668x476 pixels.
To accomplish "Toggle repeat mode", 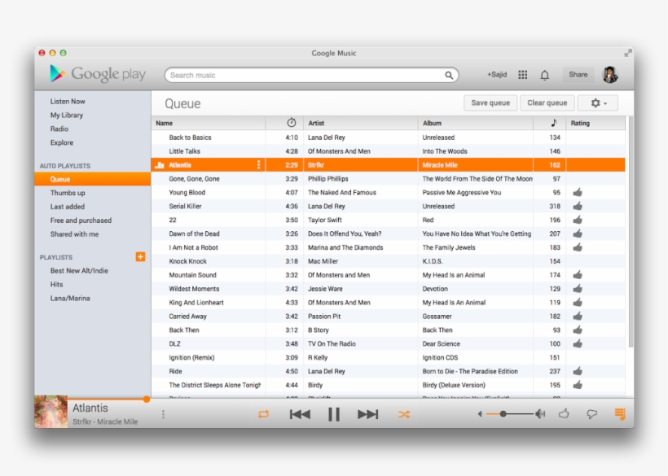I will (x=263, y=414).
